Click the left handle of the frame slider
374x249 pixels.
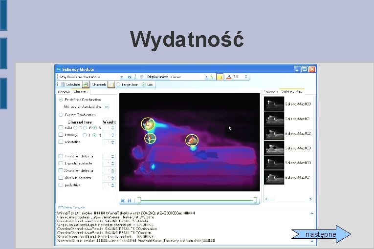point(139,200)
